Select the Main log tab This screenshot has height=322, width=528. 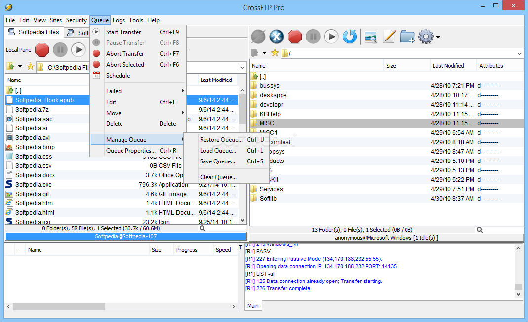point(253,306)
